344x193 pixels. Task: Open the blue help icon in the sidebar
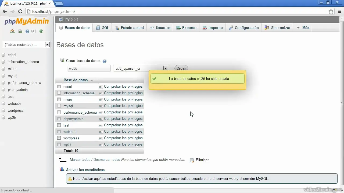tap(27, 31)
